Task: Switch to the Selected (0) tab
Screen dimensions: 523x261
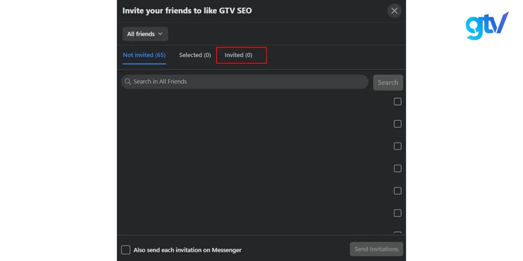Action: pyautogui.click(x=195, y=55)
